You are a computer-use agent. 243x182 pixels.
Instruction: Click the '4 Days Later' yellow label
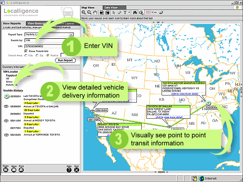(x=31, y=103)
